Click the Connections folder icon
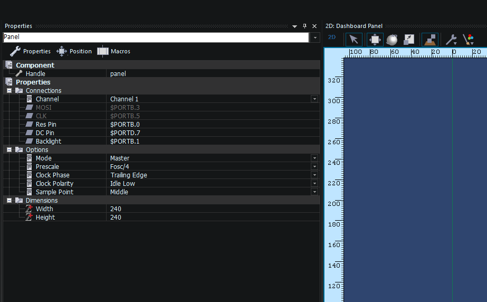 click(19, 91)
